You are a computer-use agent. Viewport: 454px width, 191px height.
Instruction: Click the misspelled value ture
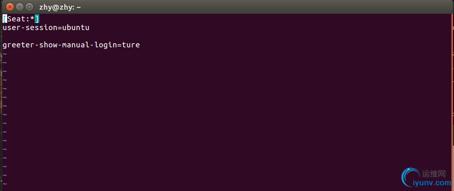point(130,45)
